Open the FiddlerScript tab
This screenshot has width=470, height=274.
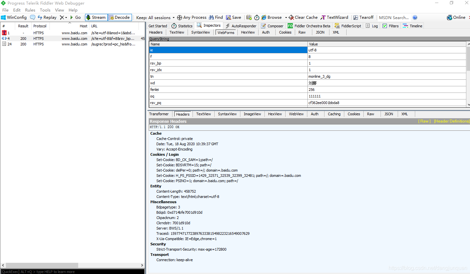348,26
